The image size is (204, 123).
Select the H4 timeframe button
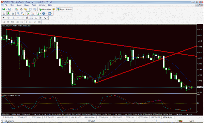pyautogui.click(x=26, y=22)
